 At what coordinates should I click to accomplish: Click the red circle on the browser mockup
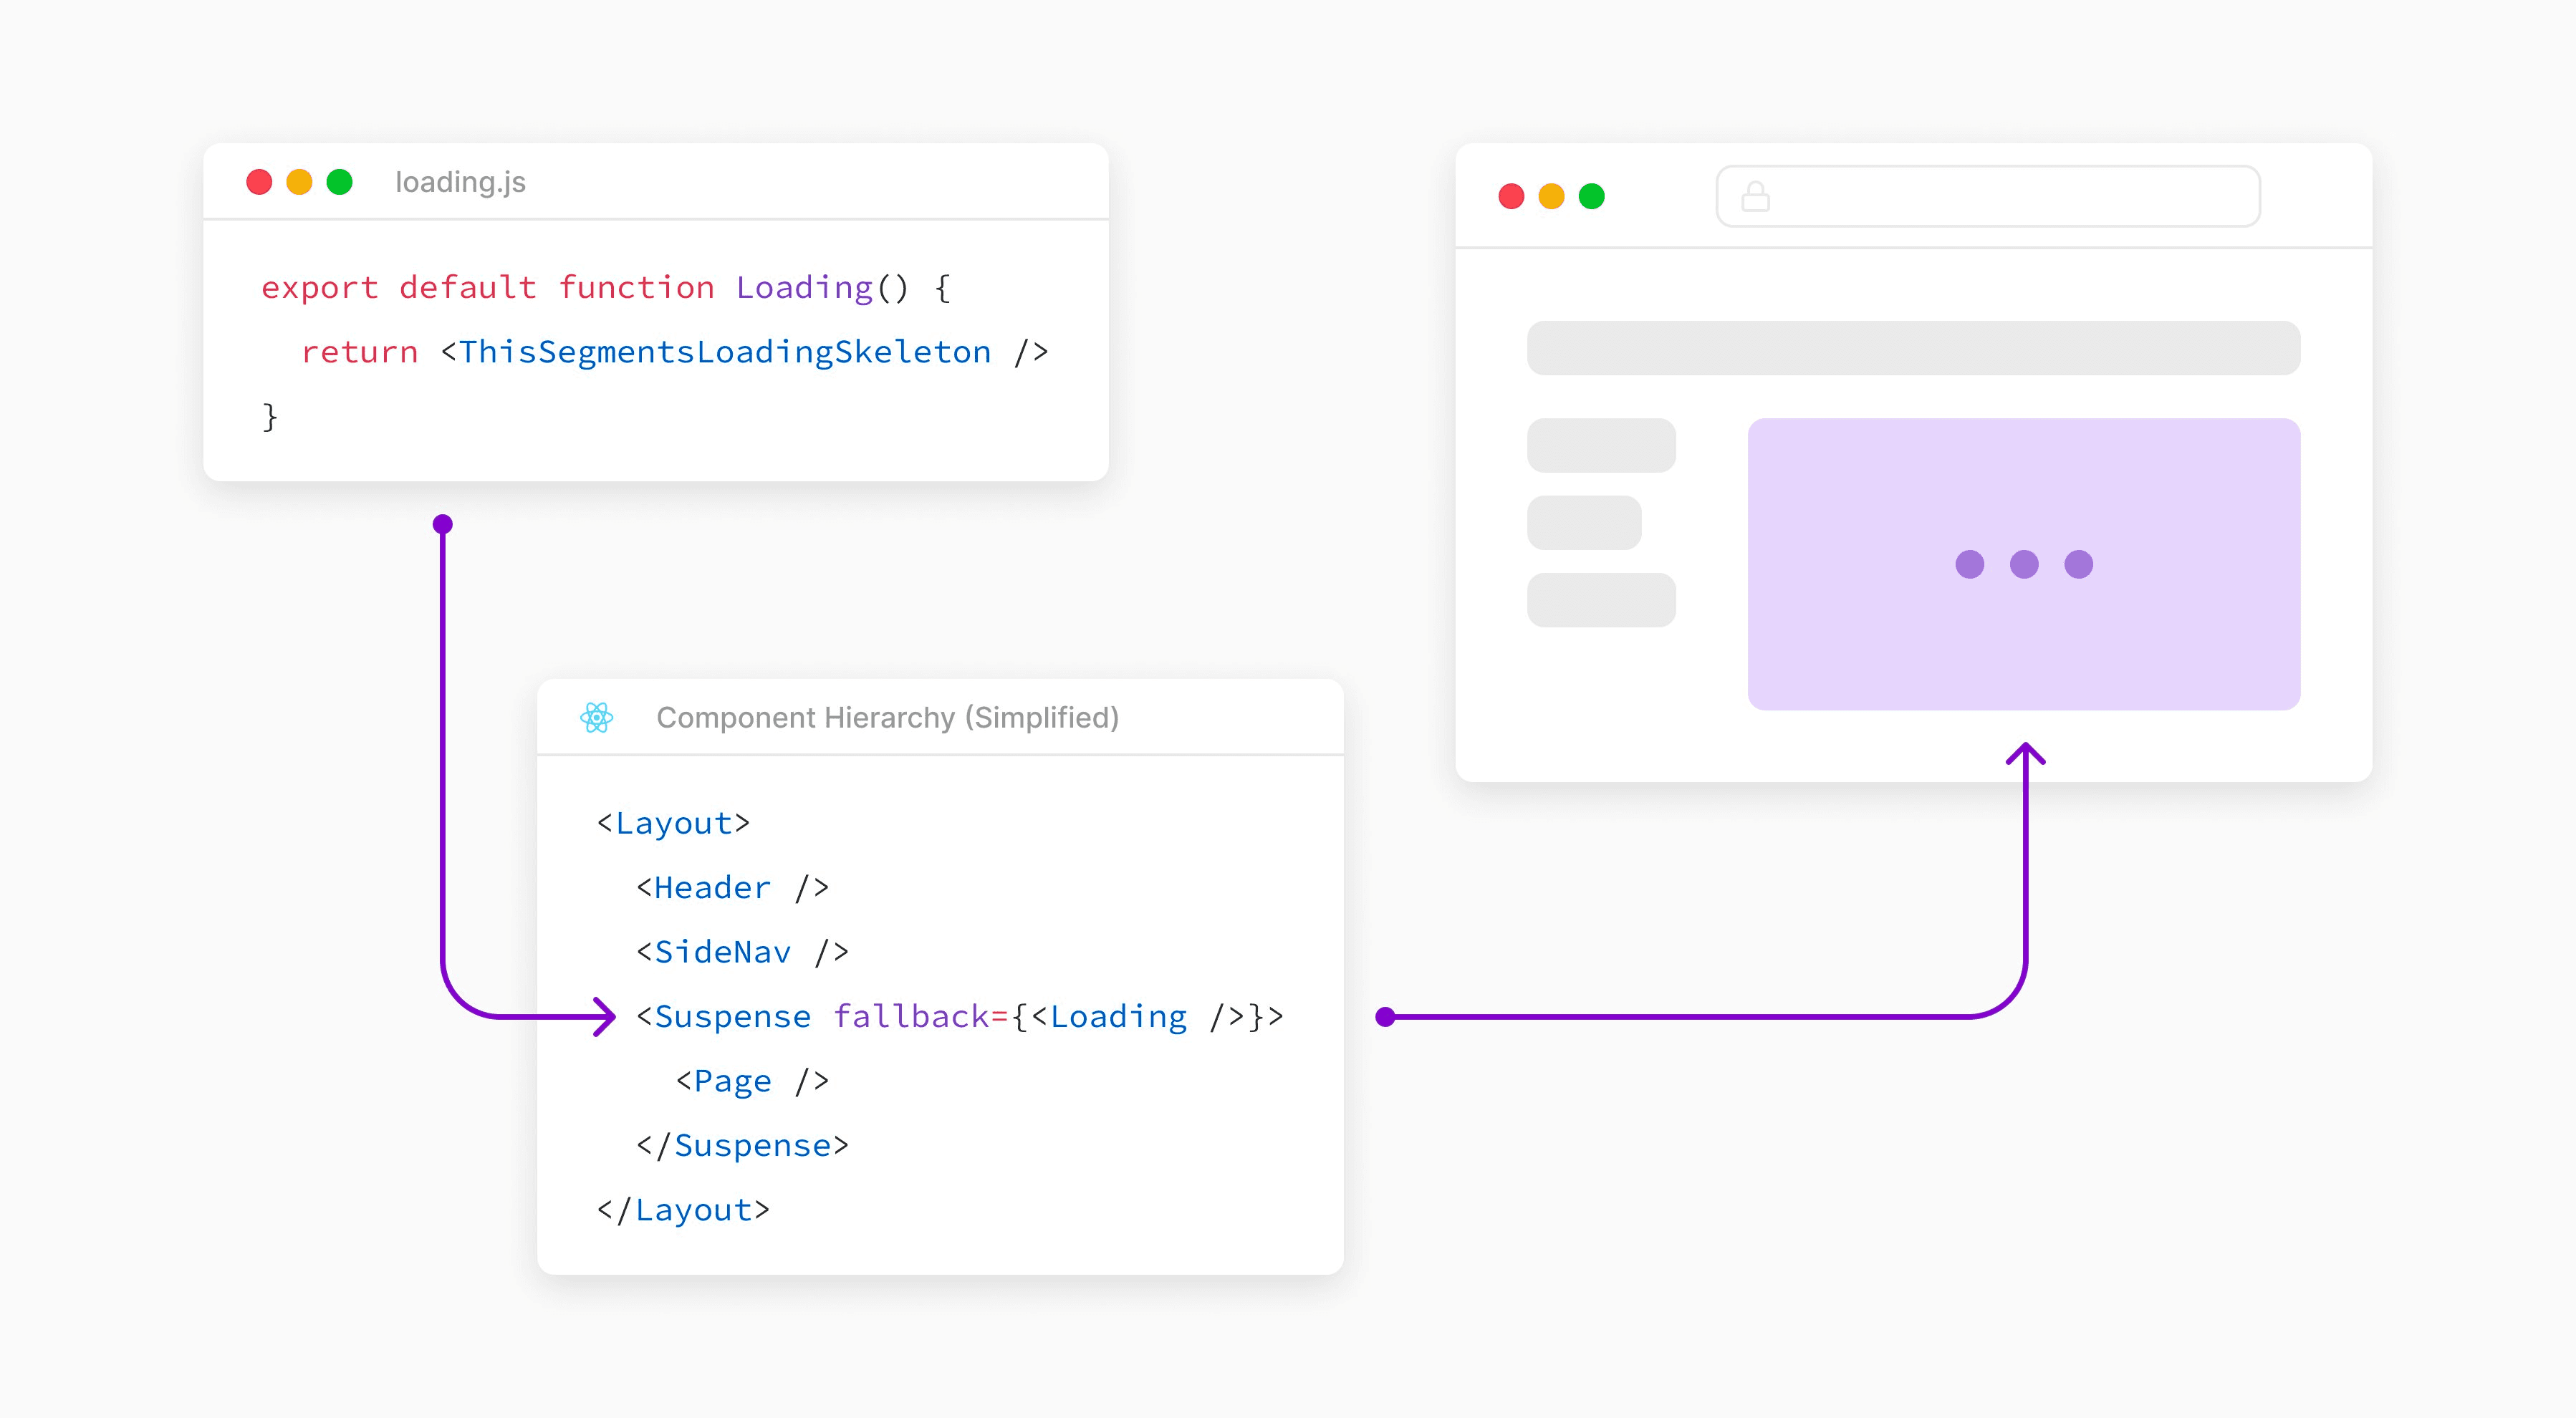(x=1511, y=196)
